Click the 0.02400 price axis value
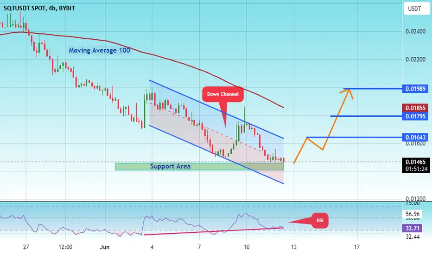The image size is (432, 254). pyautogui.click(x=415, y=31)
